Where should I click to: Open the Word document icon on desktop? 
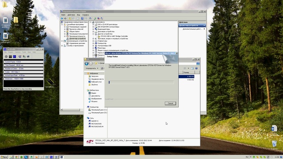pos(274,129)
